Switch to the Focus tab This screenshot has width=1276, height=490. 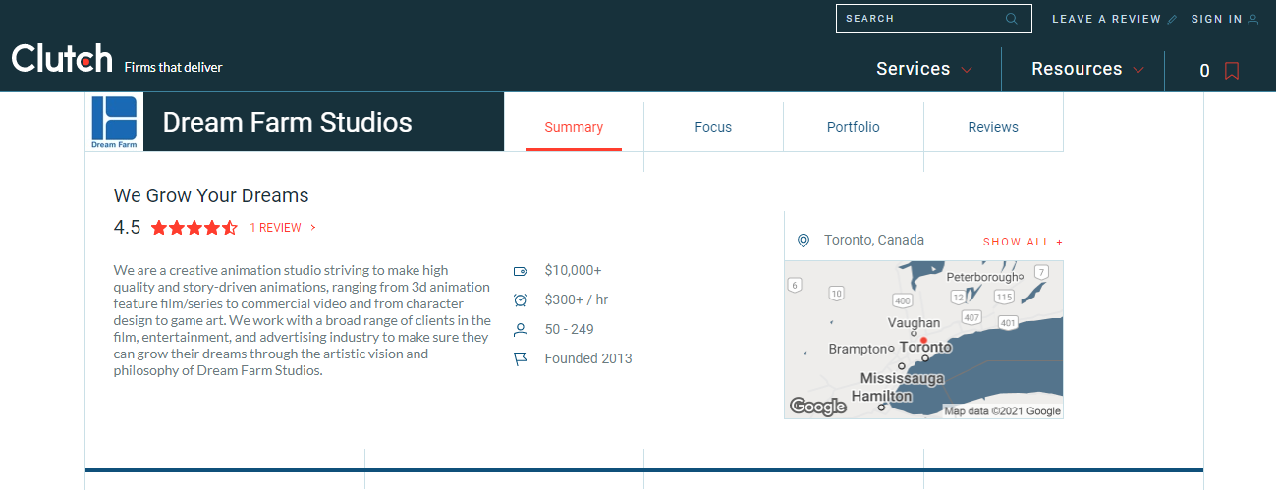(x=713, y=127)
